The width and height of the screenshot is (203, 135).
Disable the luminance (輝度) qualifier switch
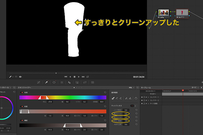click(x=22, y=120)
